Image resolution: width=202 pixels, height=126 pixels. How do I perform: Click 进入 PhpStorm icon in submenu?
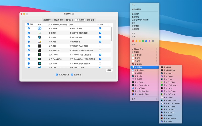click(x=162, y=91)
